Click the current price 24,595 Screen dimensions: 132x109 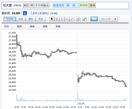tap(16, 13)
